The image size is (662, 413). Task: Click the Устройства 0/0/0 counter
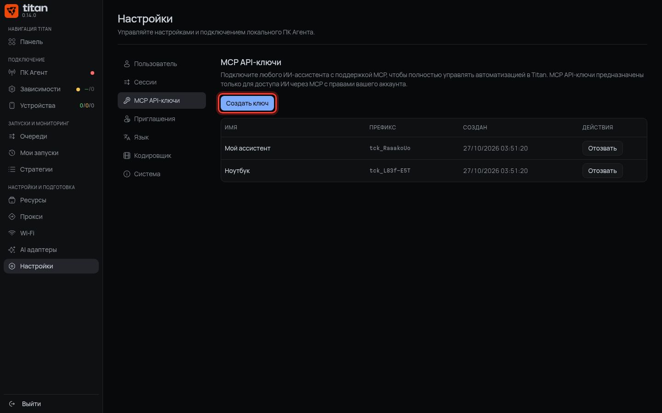click(x=87, y=106)
